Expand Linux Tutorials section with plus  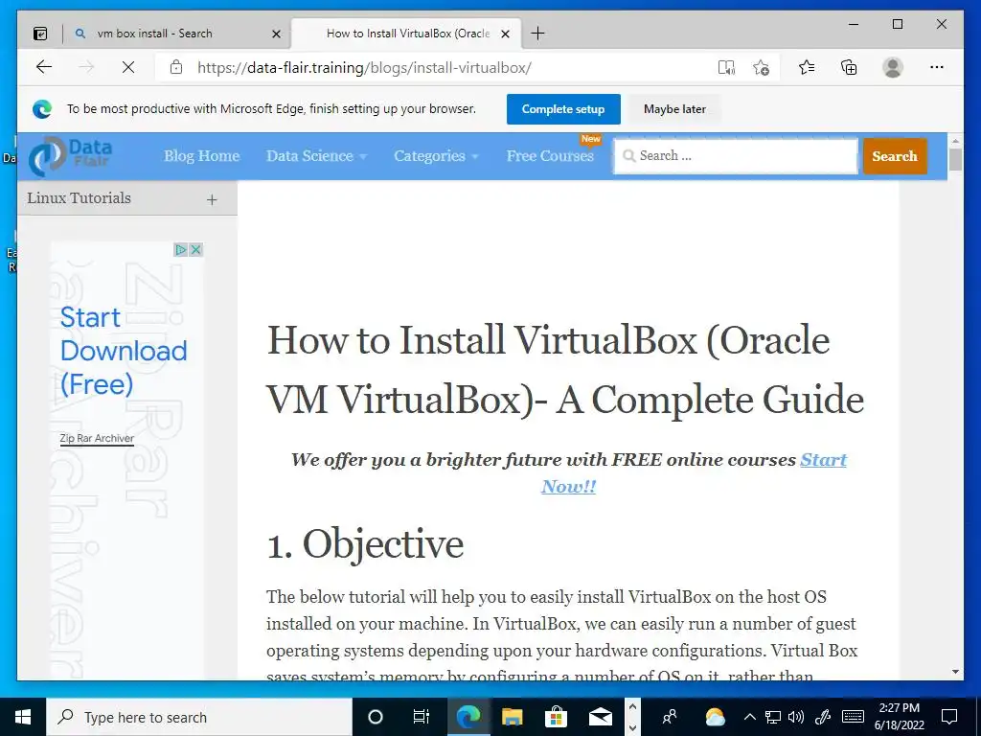tap(212, 199)
